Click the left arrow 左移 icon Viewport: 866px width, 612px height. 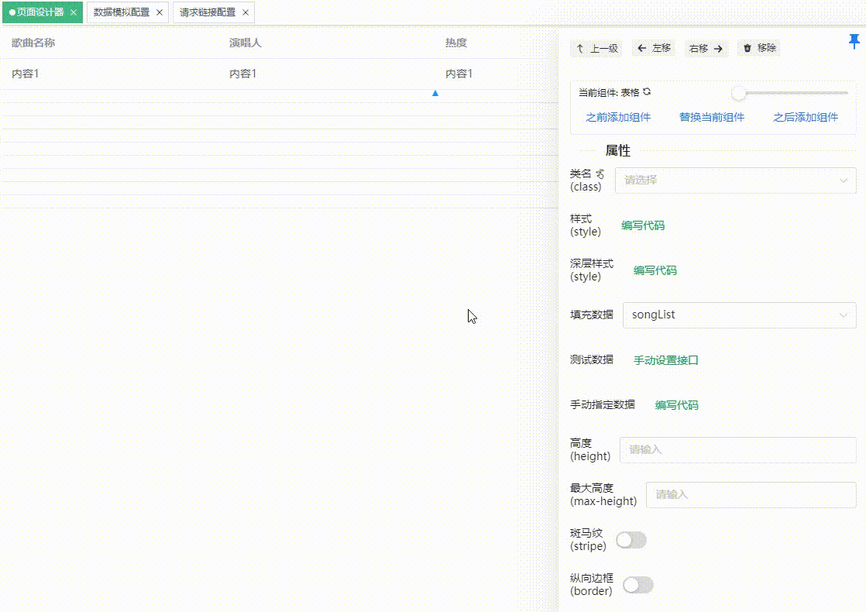pyautogui.click(x=640, y=48)
